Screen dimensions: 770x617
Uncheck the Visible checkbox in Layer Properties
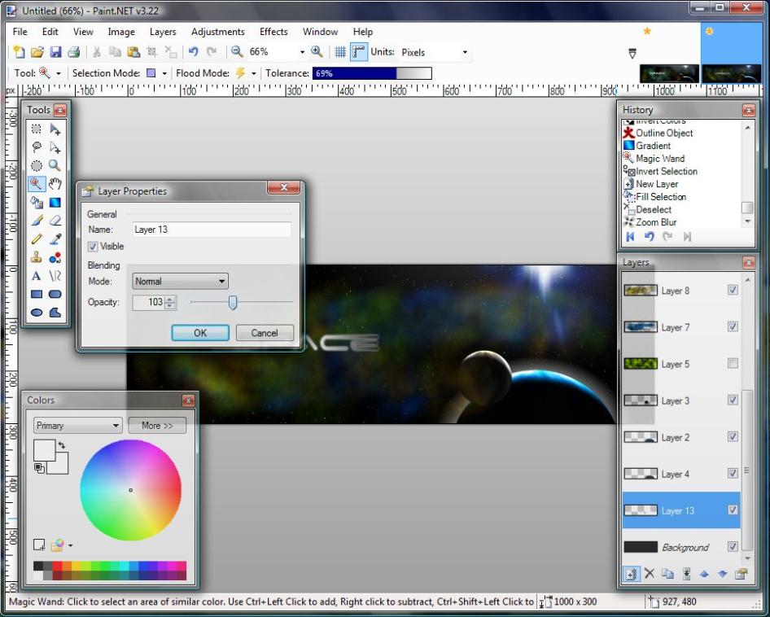coord(93,247)
